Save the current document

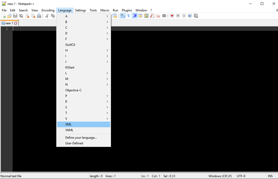pyautogui.click(x=15, y=16)
